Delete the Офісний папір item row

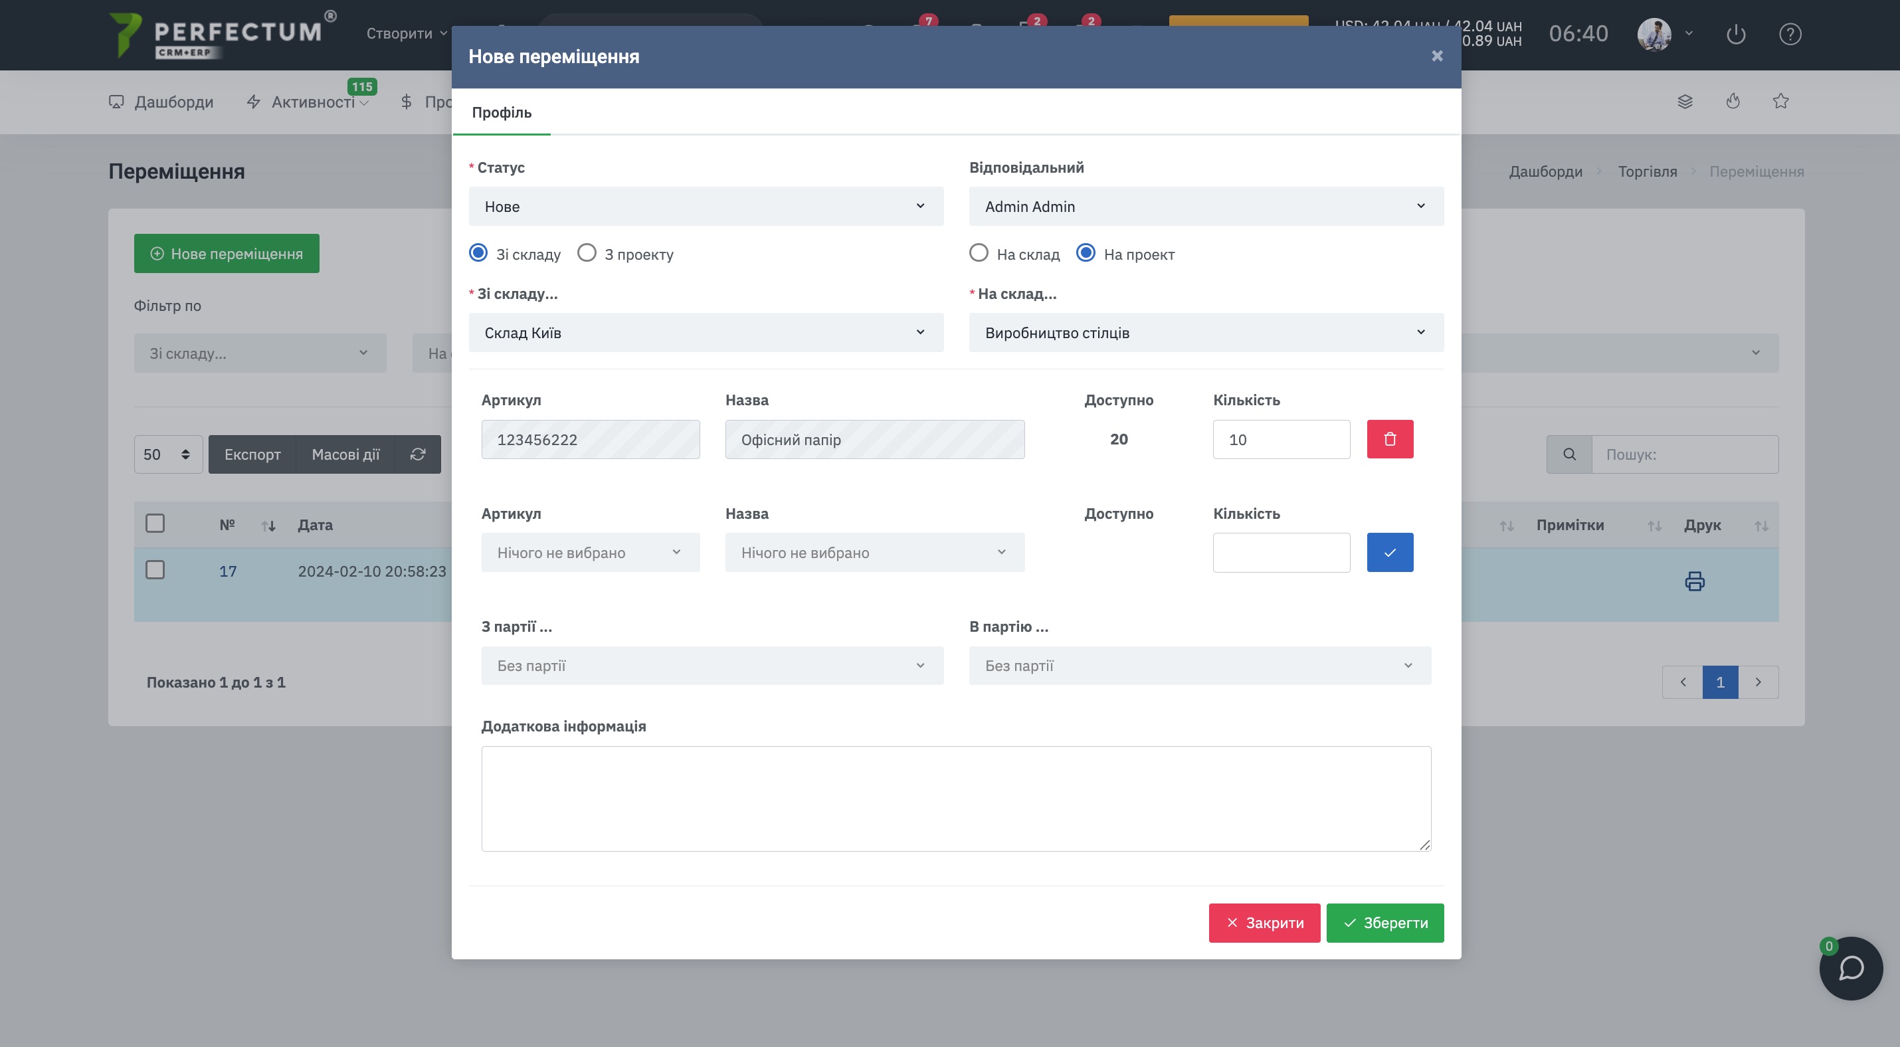tap(1390, 439)
